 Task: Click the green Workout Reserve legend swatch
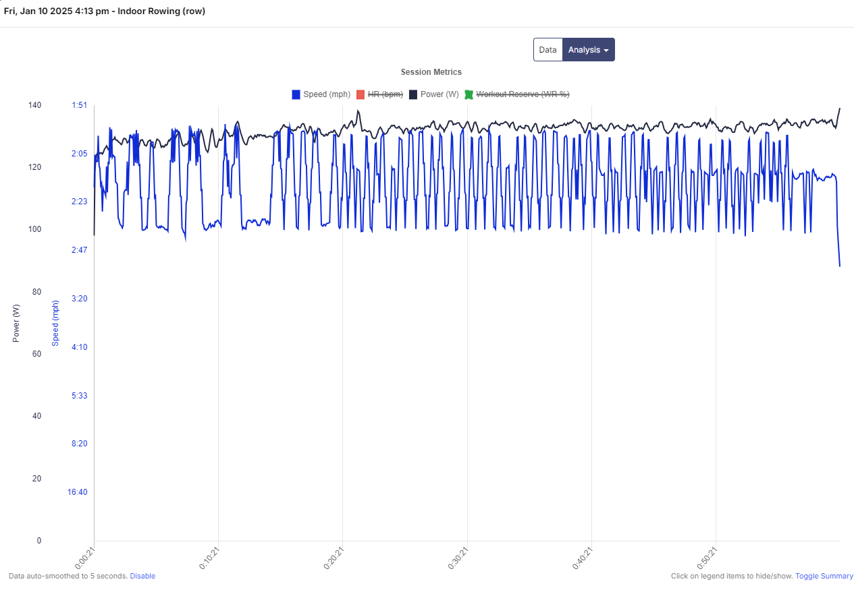469,94
